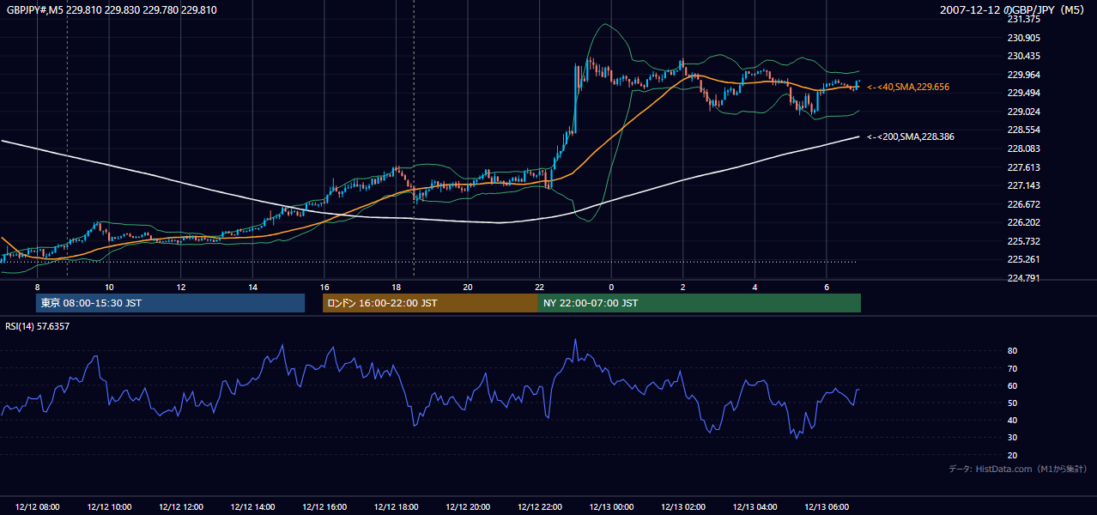Image resolution: width=1097 pixels, height=515 pixels.
Task: Click the 12/12 08:00 time label
Action: click(x=37, y=507)
